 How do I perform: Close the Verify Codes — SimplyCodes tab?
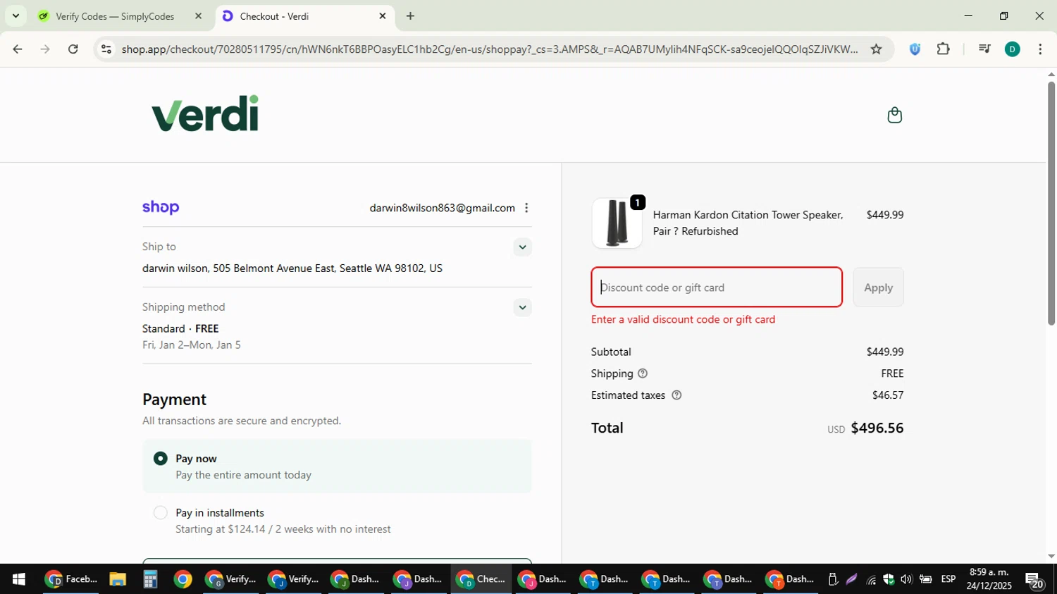(198, 16)
